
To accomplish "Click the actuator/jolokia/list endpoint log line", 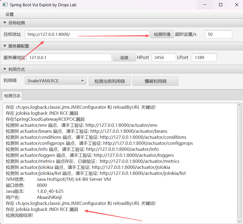I will [x=96, y=173].
